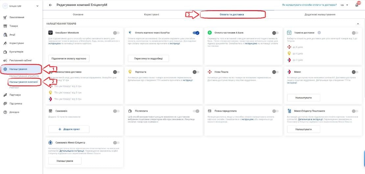
Task: Open the Додаткові налаштування tab
Action: pyautogui.click(x=320, y=14)
